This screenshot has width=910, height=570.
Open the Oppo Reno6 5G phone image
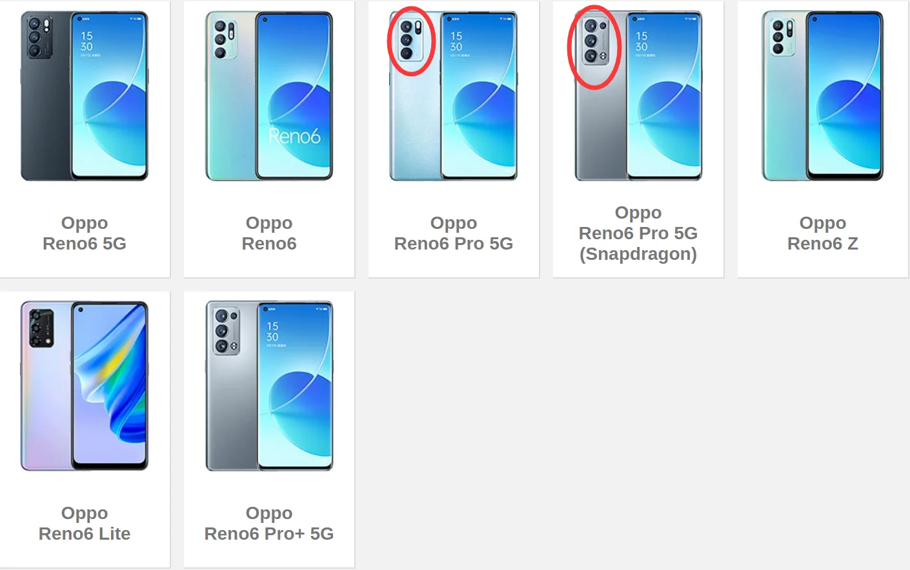85,96
